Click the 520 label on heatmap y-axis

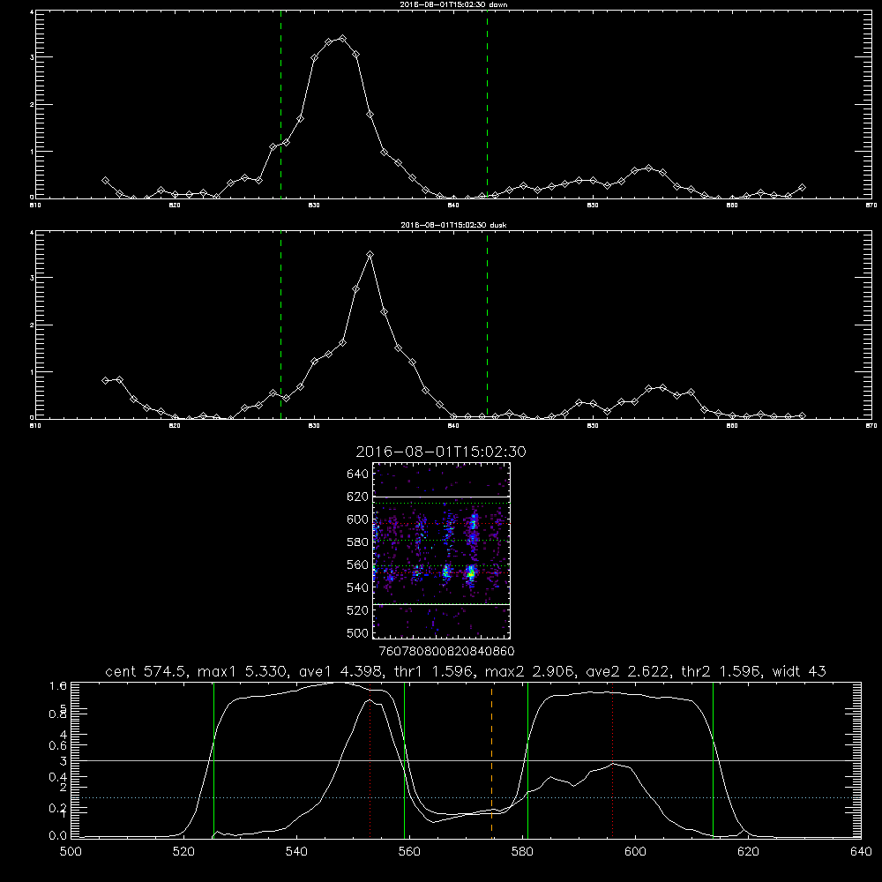[x=358, y=610]
